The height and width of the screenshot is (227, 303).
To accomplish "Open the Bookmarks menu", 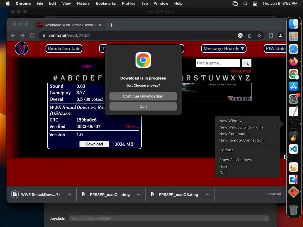I will point(106,4).
